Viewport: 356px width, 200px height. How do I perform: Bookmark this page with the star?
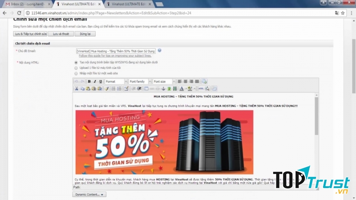click(x=343, y=13)
